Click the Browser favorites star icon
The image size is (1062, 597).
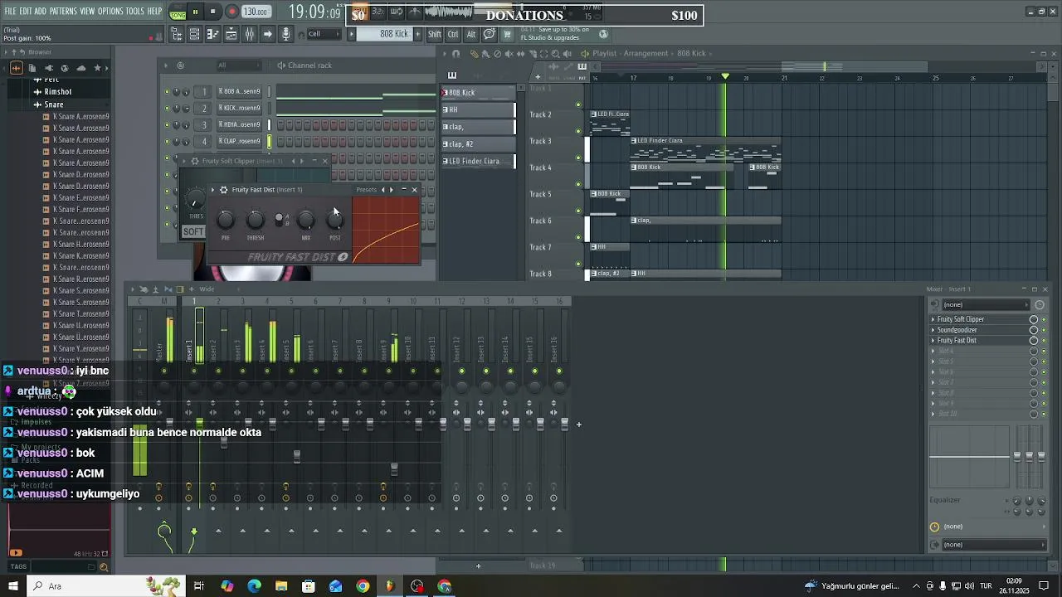97,68
